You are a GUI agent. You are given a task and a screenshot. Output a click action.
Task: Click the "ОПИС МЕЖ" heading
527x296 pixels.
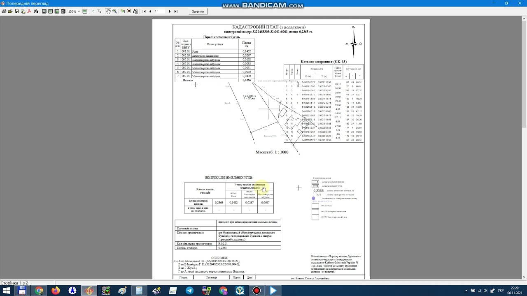pyautogui.click(x=219, y=258)
